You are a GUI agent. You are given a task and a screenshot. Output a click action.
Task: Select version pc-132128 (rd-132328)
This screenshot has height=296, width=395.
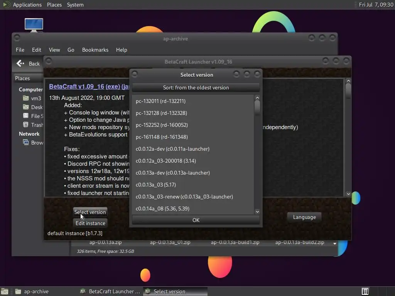tap(193, 113)
